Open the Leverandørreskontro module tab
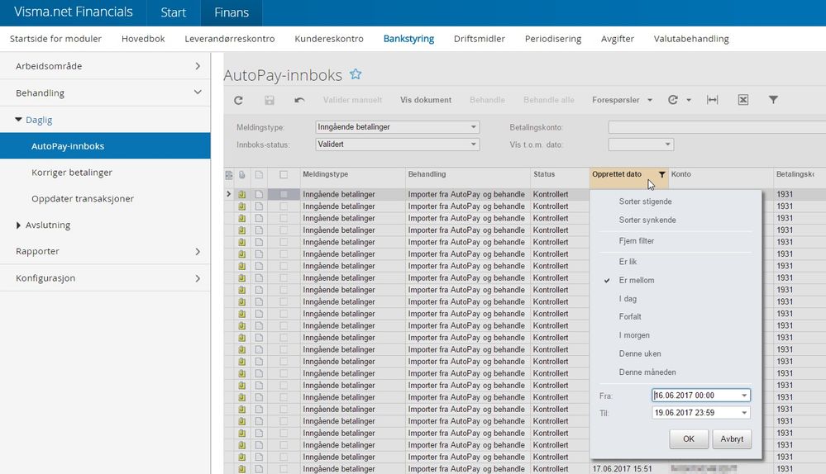This screenshot has height=474, width=826. pos(230,39)
